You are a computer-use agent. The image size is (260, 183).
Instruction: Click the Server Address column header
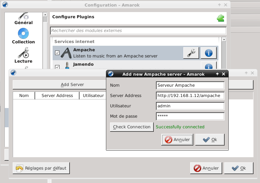[x=57, y=96]
